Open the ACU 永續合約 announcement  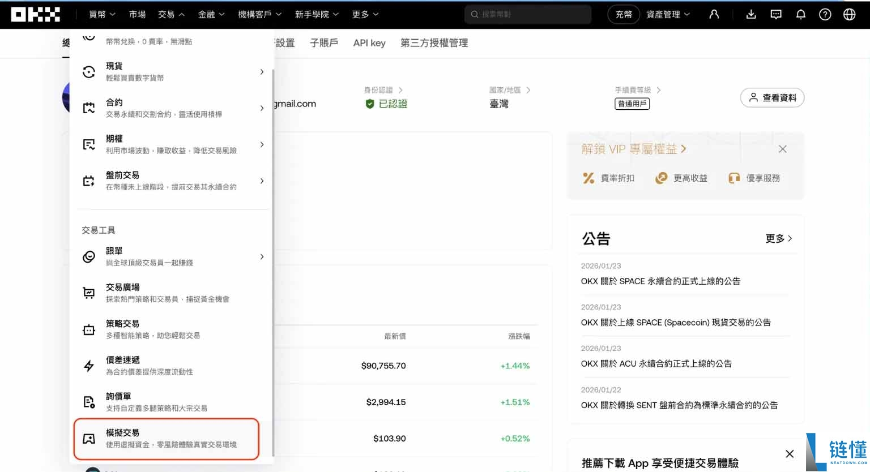tap(656, 364)
